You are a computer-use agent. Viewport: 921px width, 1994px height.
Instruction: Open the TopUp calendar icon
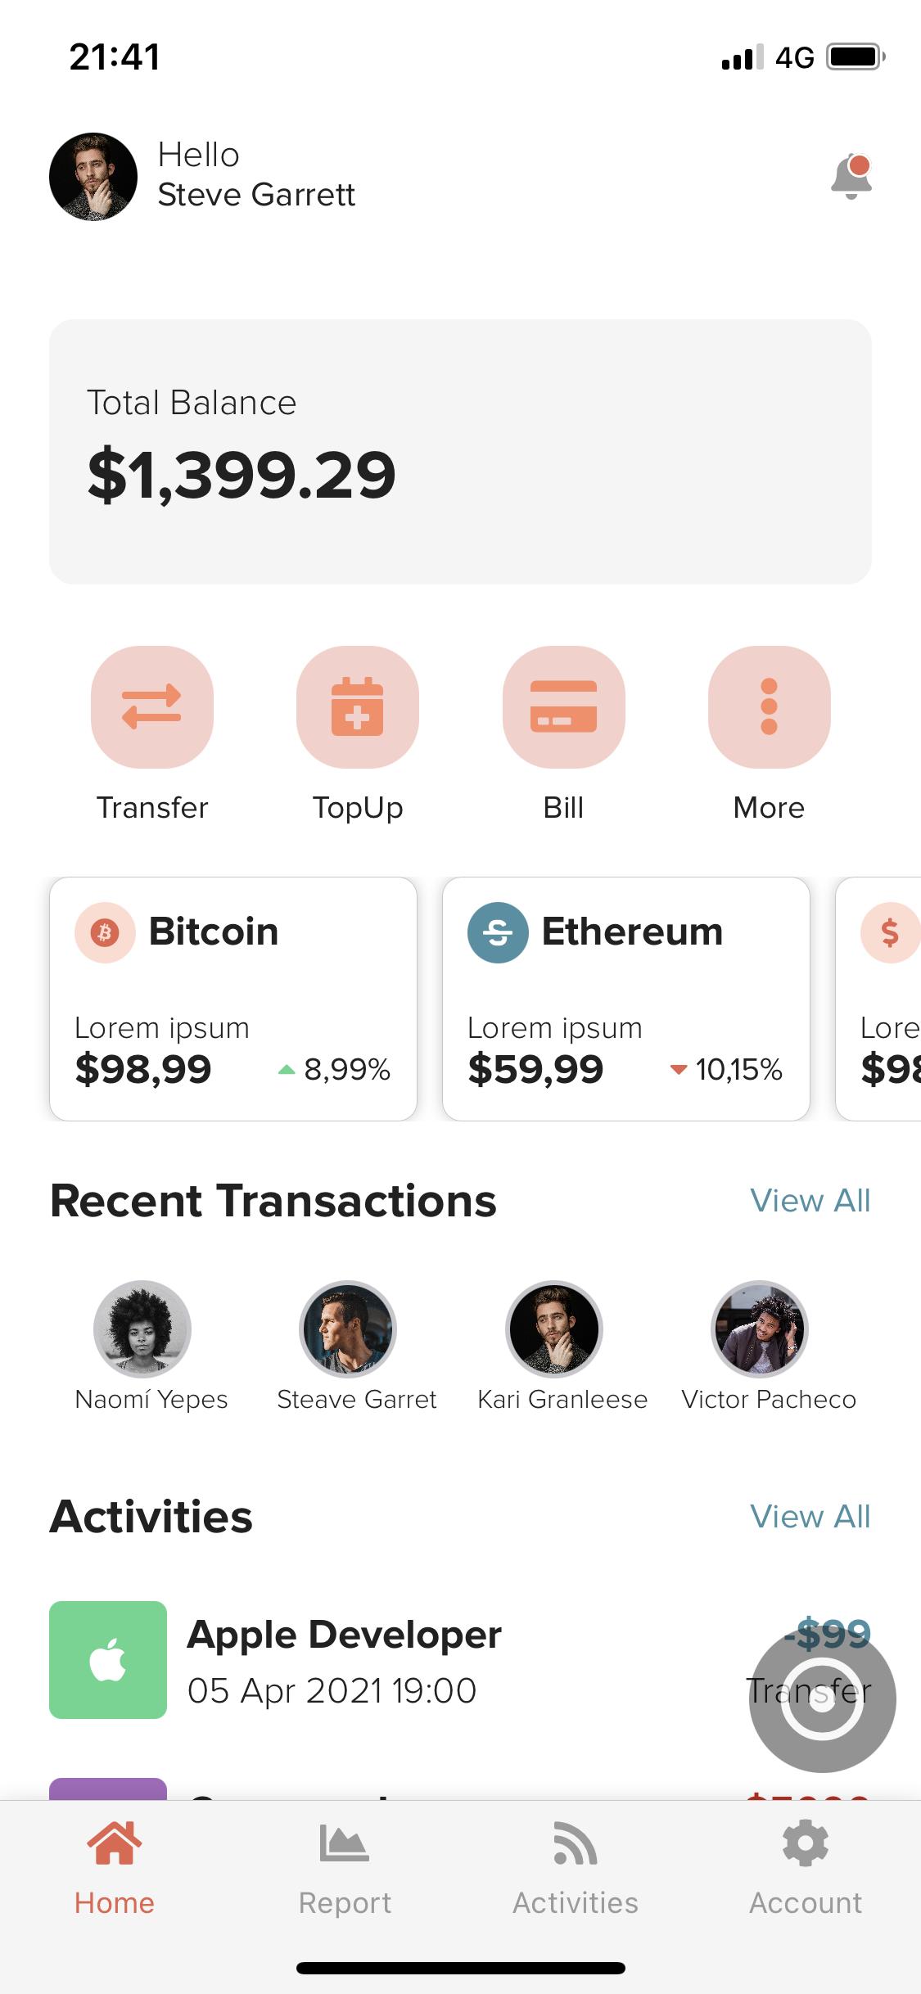[358, 707]
